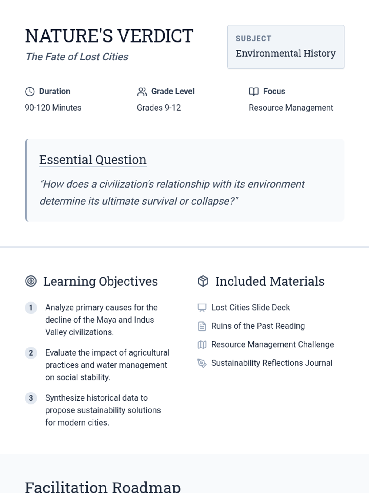Screen dimensions: 369x493
Task: Click the document icon for Ruins of the Past Reading
Action: [x=202, y=326]
